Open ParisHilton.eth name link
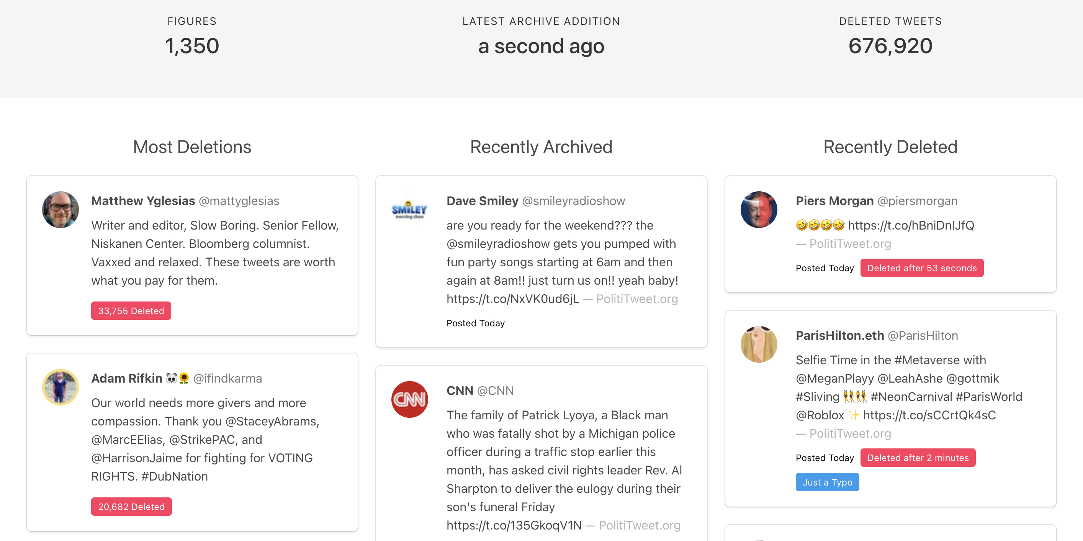This screenshot has width=1083, height=541. (x=840, y=335)
